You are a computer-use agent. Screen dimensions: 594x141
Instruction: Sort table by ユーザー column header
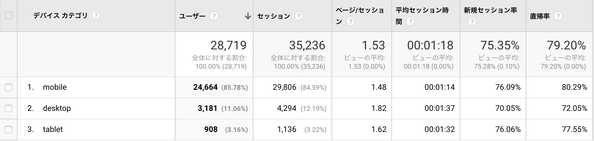click(192, 16)
